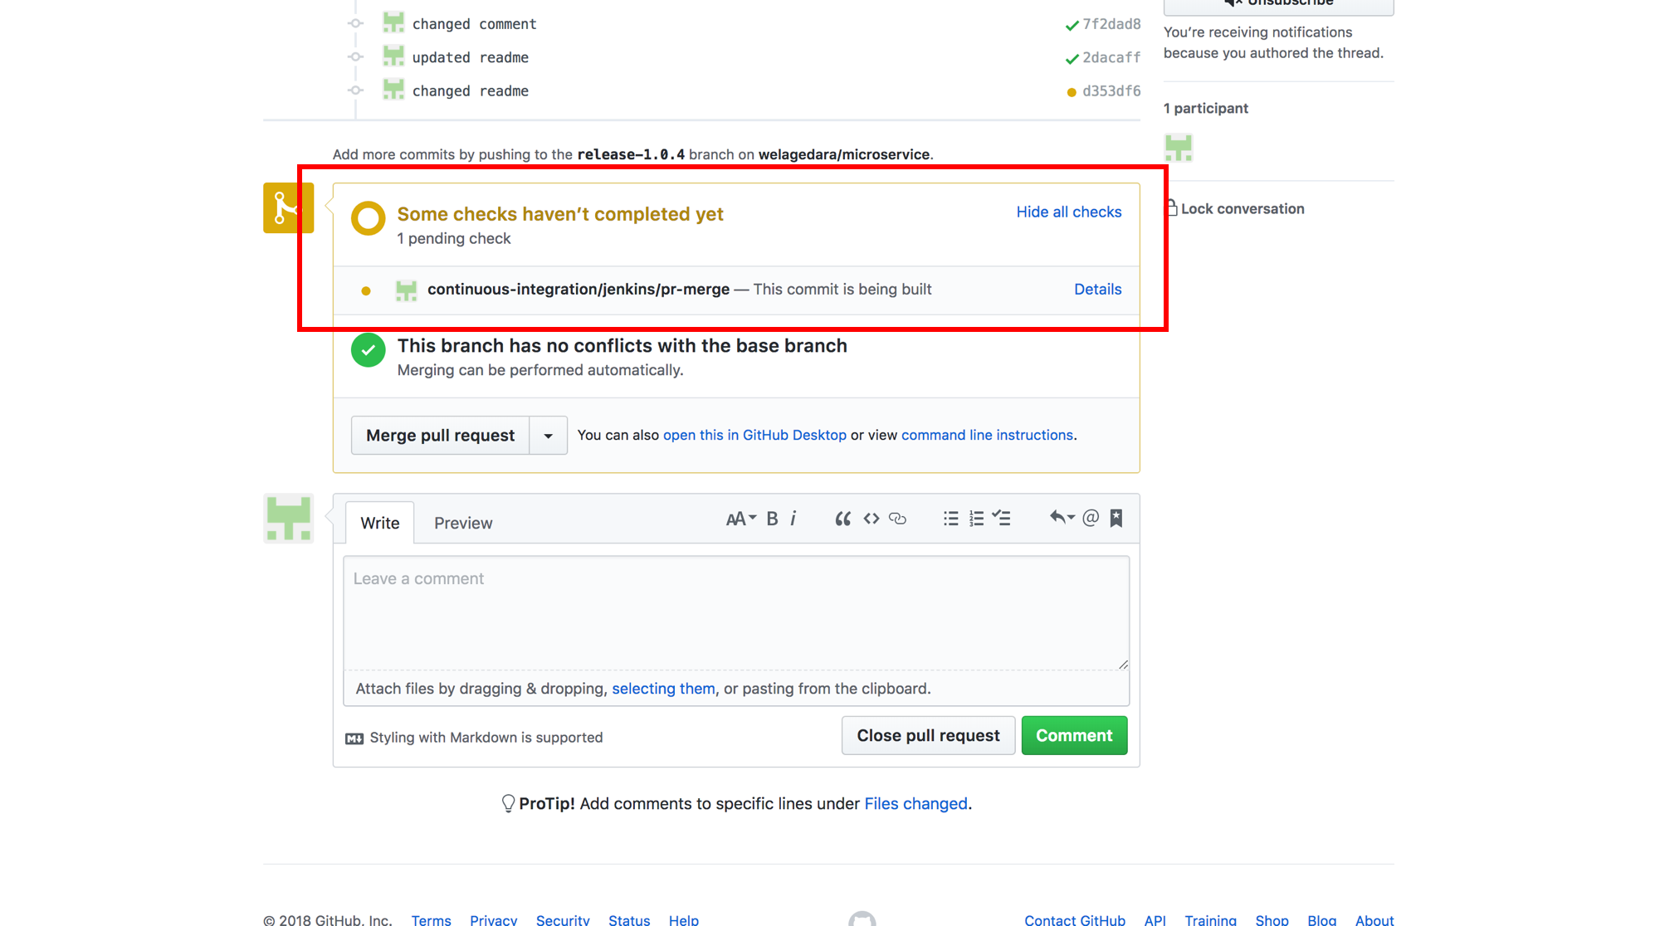
Task: Click the Lock conversation icon
Action: point(1172,207)
